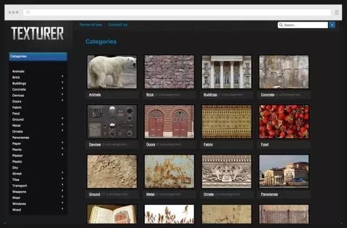Open the Panoramas cityscape thumbnail

[284, 172]
